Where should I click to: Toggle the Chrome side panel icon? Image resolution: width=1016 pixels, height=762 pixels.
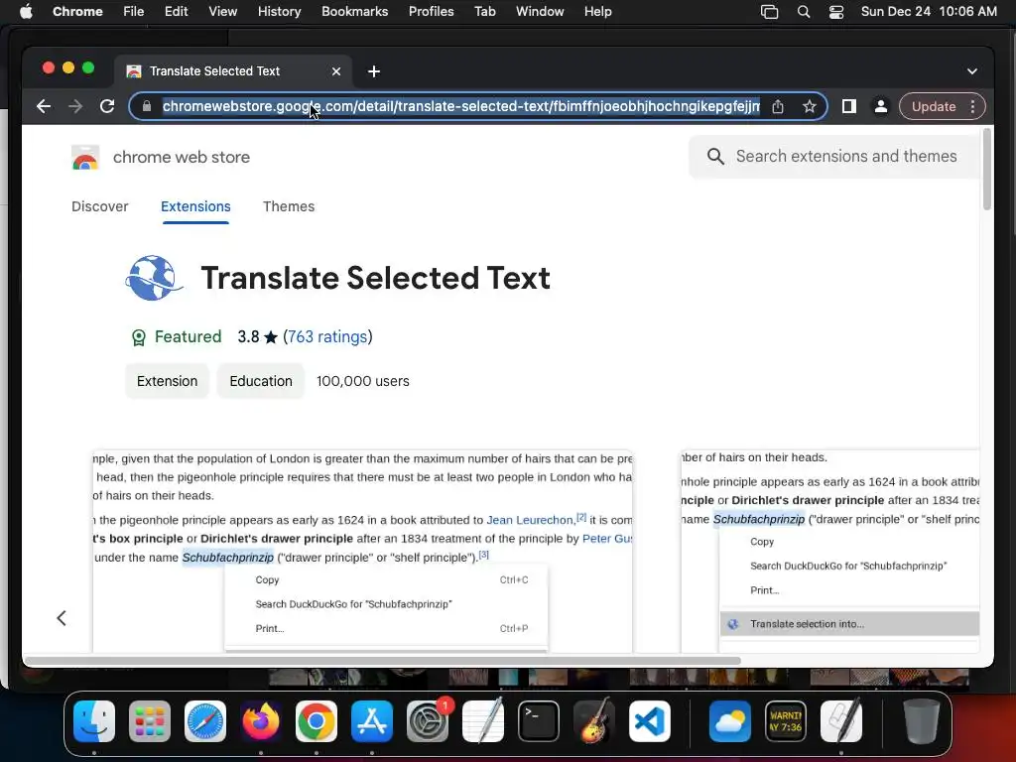(x=849, y=106)
